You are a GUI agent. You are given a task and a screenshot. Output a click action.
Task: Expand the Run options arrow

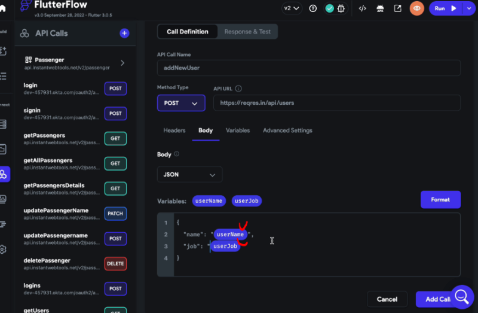click(469, 8)
